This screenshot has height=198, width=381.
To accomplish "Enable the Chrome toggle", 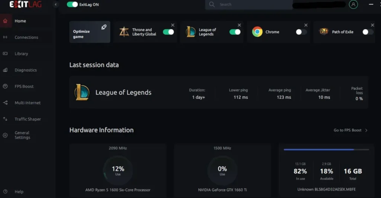I will click(x=301, y=32).
